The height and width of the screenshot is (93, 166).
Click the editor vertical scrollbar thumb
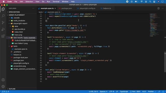pos(165,62)
